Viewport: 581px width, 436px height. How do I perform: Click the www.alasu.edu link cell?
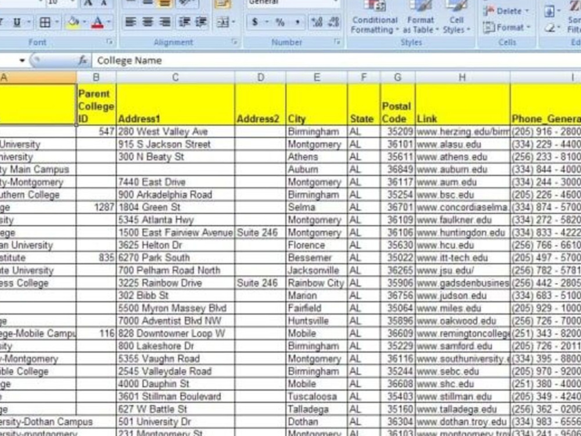[x=462, y=144]
